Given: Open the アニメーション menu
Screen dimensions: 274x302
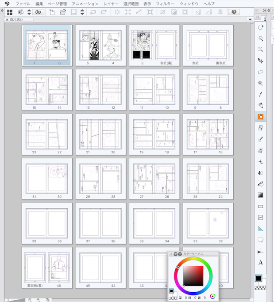Looking at the screenshot, I should click(85, 4).
